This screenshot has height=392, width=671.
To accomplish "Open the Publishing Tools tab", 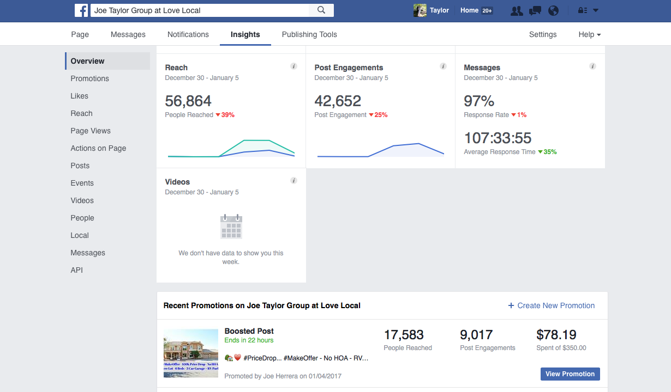I will [x=309, y=34].
